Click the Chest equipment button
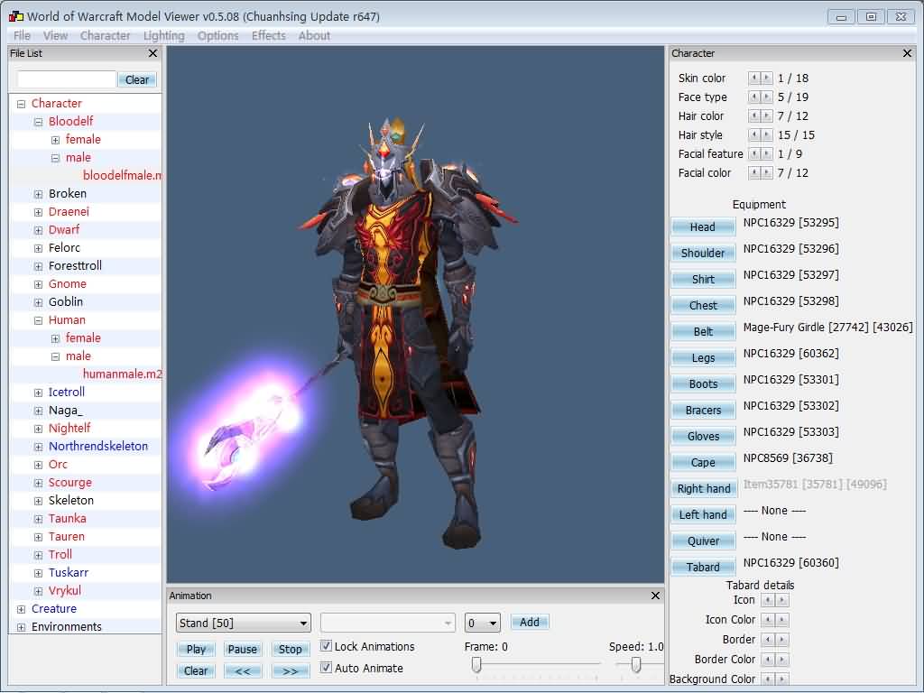924x693 pixels. click(x=702, y=305)
